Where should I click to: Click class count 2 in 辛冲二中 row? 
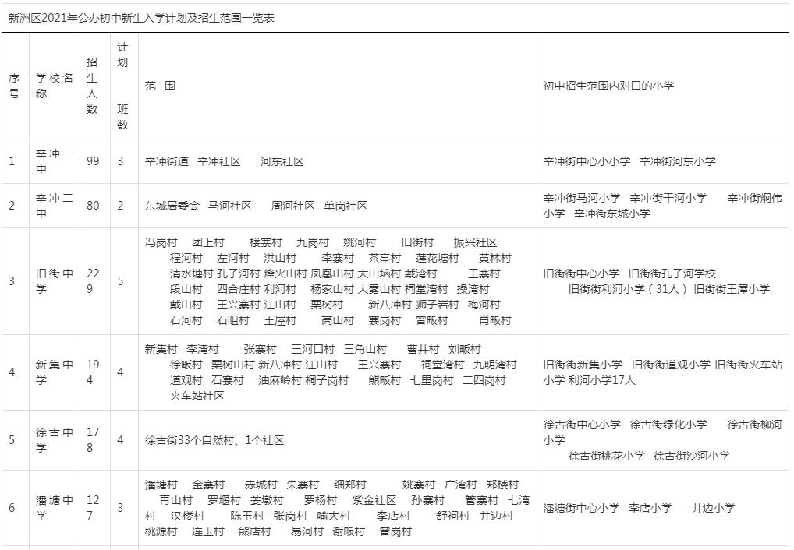click(120, 206)
